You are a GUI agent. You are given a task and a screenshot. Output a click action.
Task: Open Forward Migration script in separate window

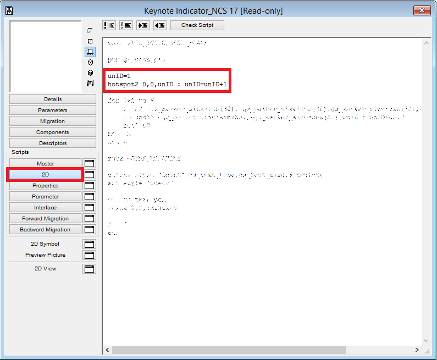click(x=89, y=218)
